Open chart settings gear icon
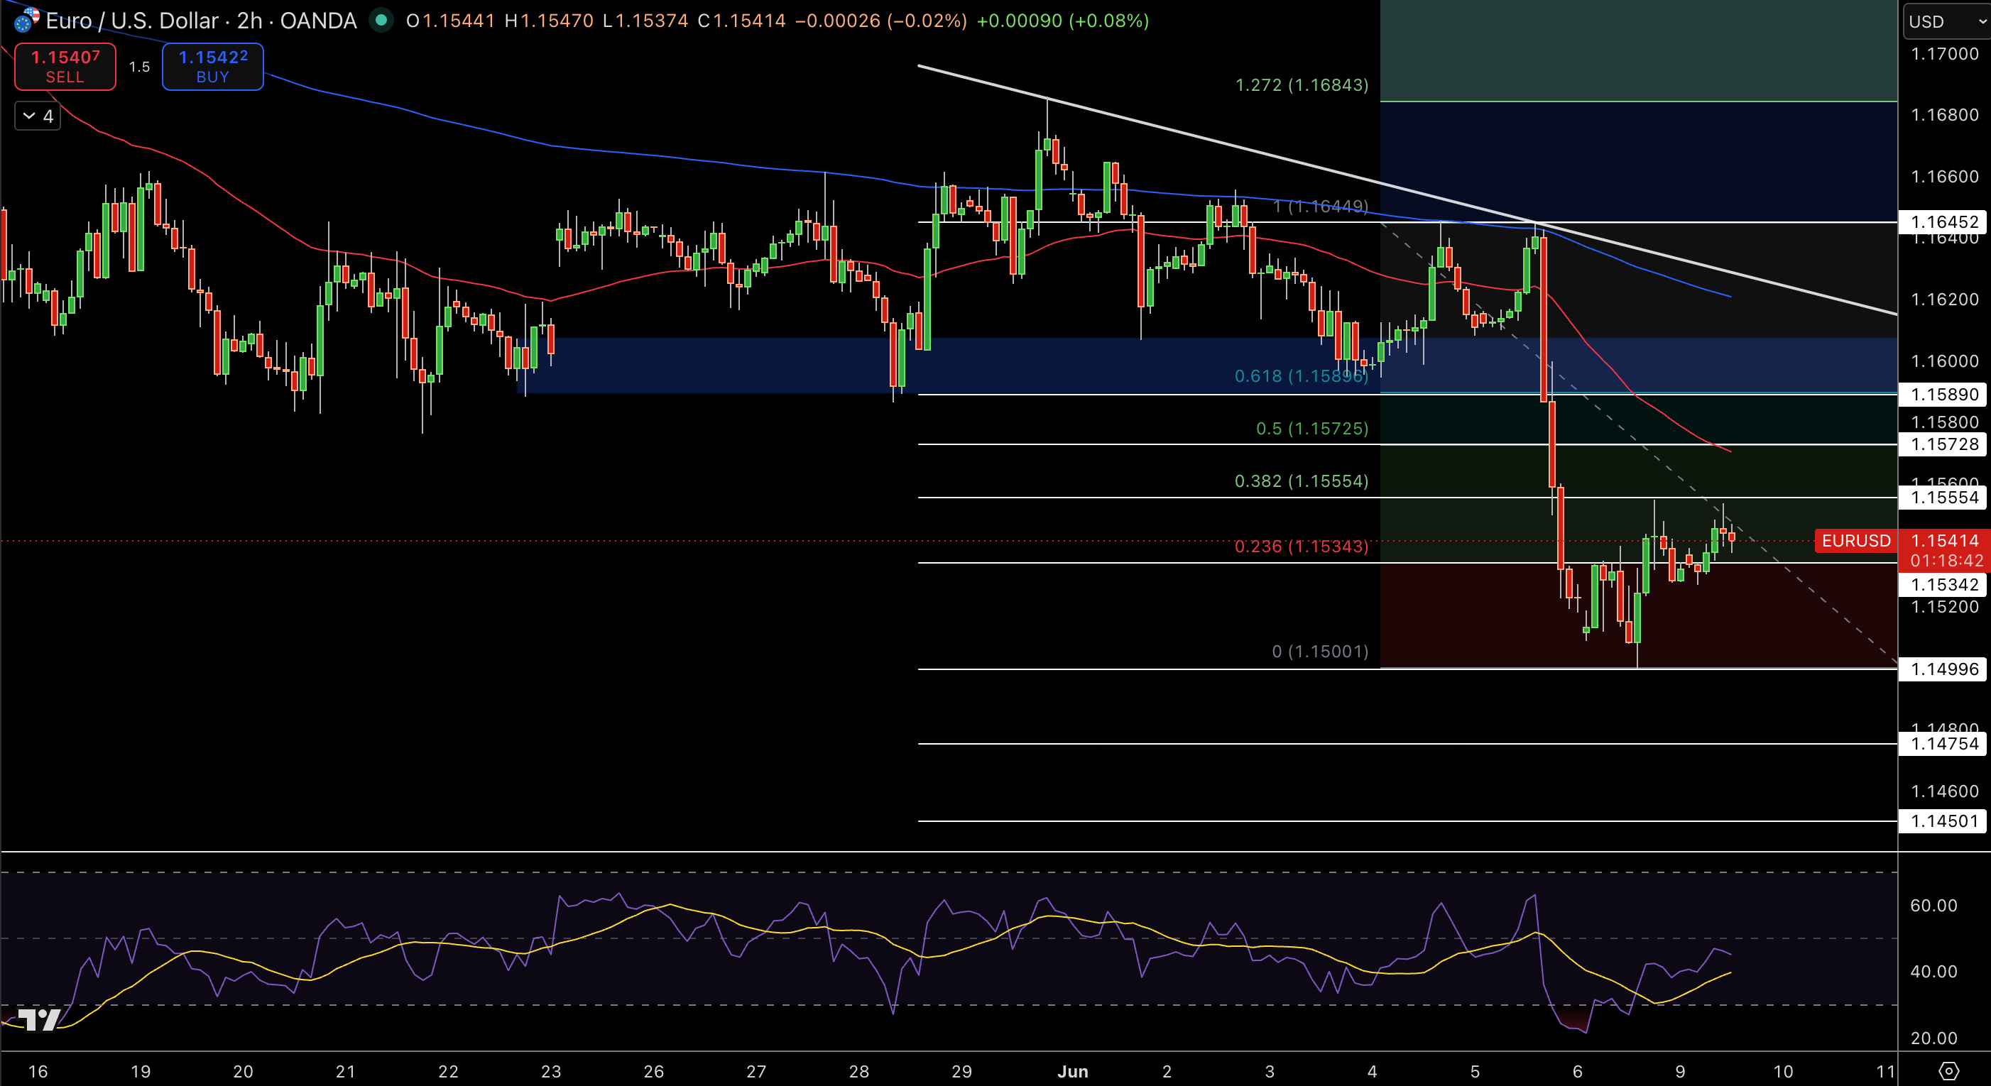Screen dimensions: 1991x1086 click(x=1948, y=1070)
